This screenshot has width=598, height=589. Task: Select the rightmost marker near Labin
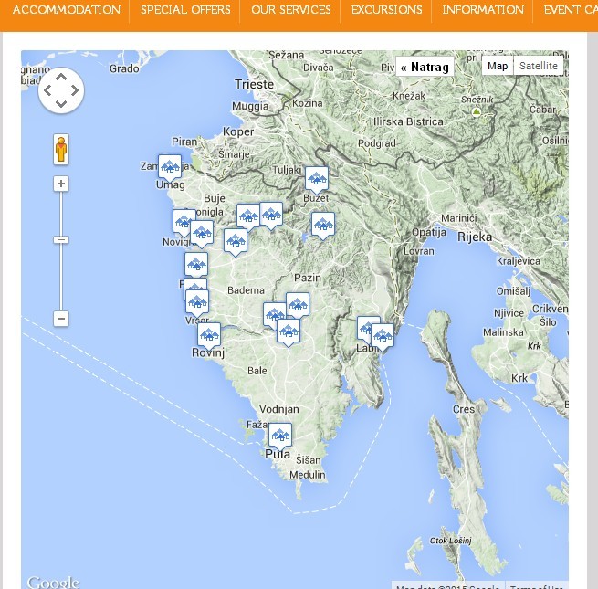383,336
